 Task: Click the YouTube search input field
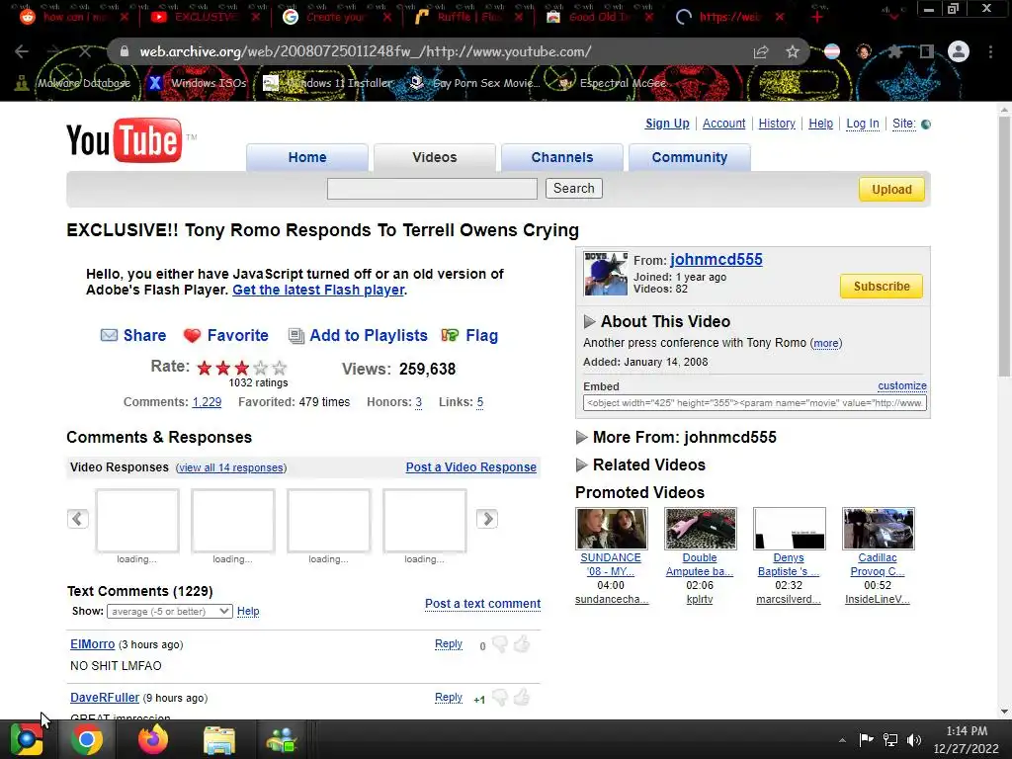point(432,189)
